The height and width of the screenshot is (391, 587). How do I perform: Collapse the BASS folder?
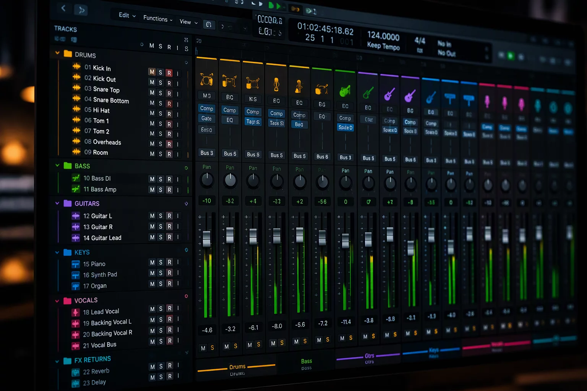(x=57, y=165)
